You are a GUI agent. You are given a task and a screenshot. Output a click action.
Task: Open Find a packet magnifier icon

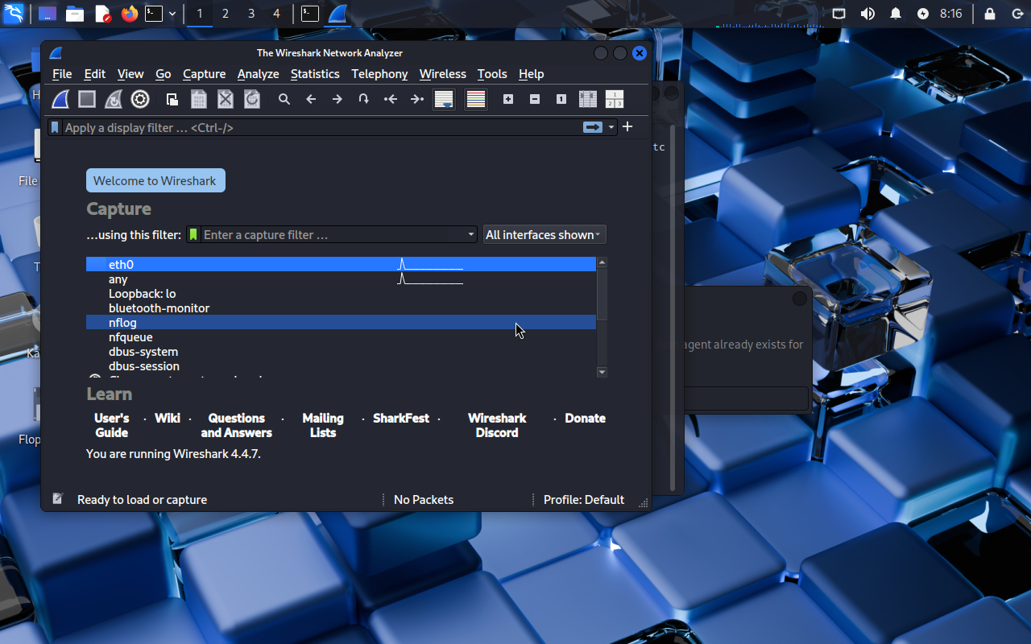click(x=284, y=99)
